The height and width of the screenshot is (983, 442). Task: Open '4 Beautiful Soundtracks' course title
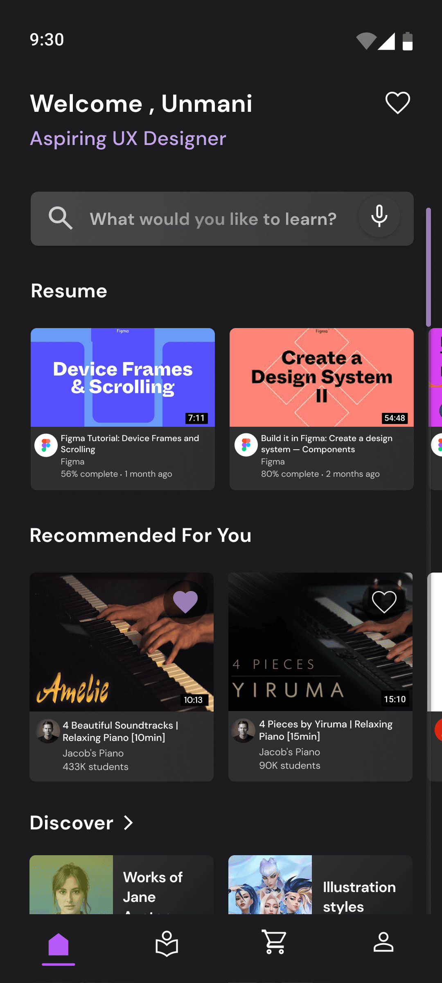pos(120,732)
